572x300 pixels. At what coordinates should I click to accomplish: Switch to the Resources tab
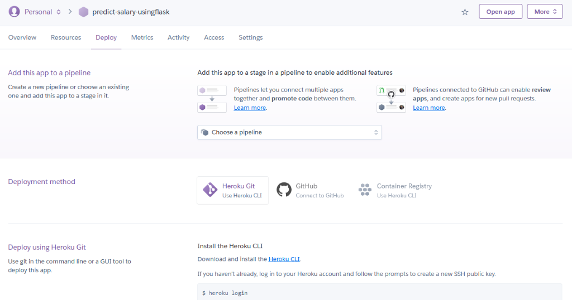pyautogui.click(x=66, y=37)
